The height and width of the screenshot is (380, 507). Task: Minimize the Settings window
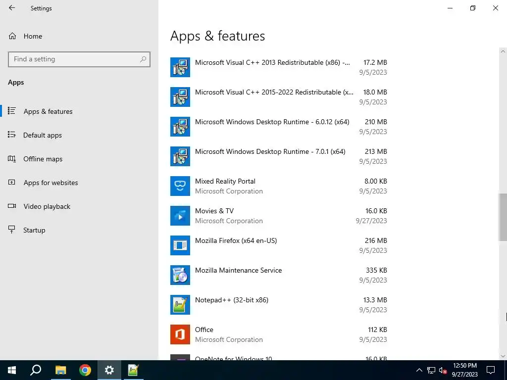tap(450, 8)
